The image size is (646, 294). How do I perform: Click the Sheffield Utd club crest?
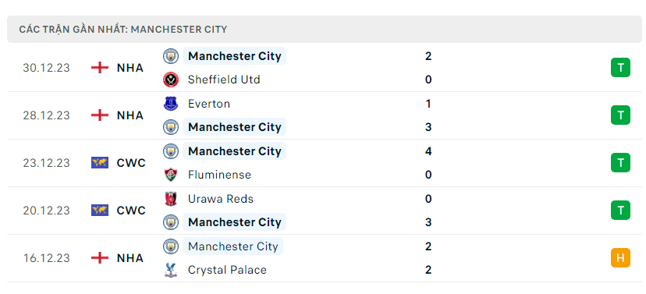[x=171, y=80]
